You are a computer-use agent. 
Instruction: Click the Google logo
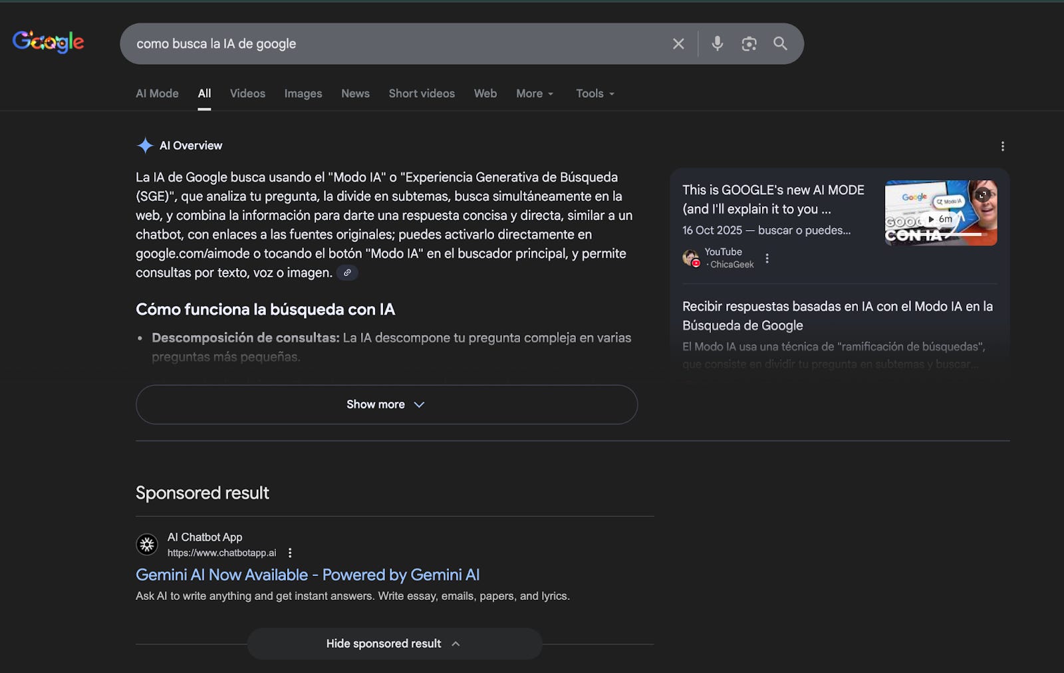tap(48, 42)
